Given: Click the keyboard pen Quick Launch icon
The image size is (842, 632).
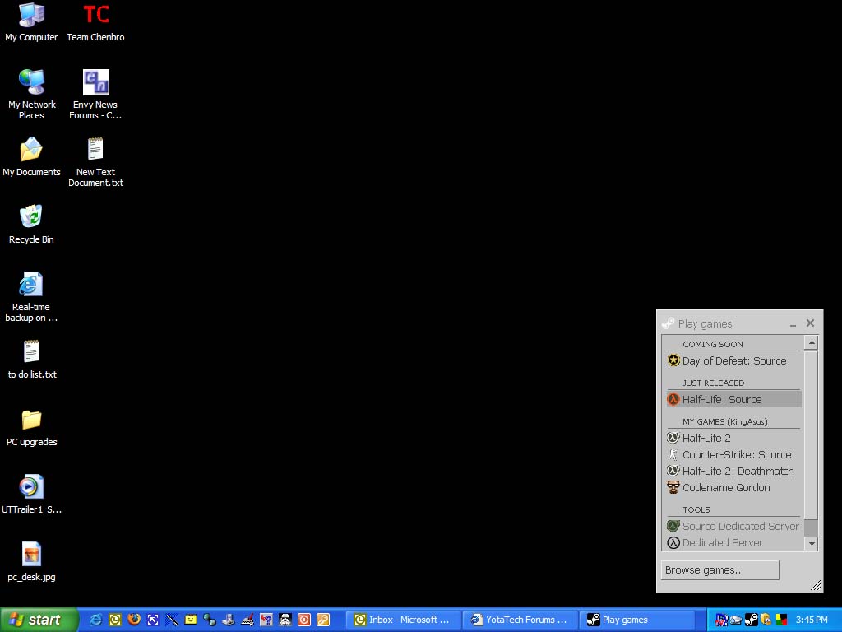Looking at the screenshot, I should pyautogui.click(x=248, y=620).
